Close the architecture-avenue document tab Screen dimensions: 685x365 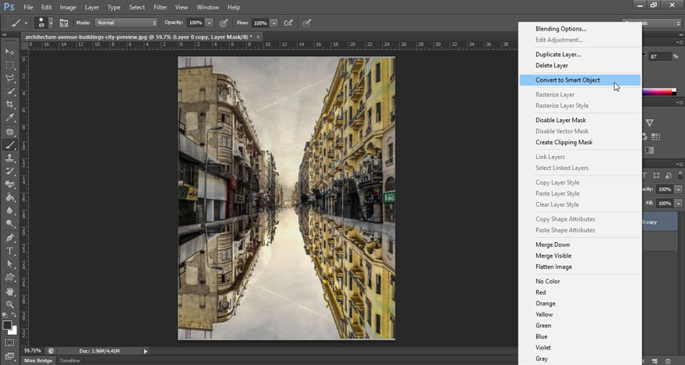[x=258, y=37]
